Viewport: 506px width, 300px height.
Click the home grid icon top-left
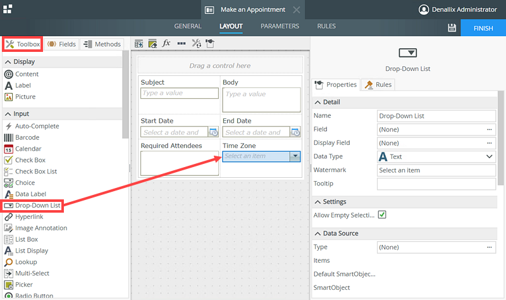pyautogui.click(x=8, y=9)
